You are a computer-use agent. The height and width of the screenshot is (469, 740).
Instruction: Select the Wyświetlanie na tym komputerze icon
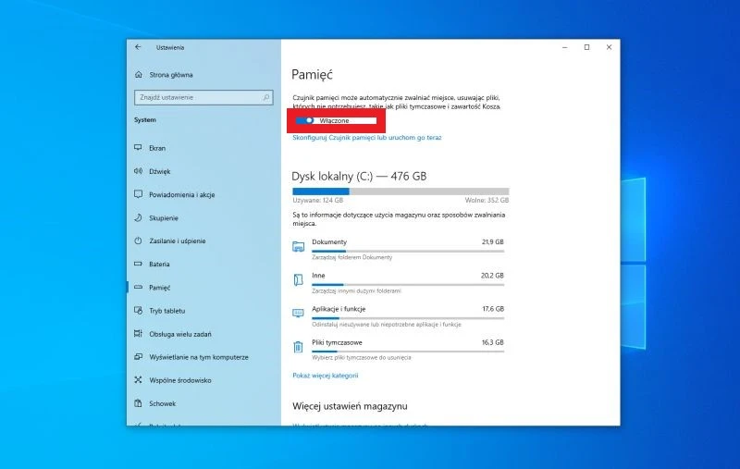click(138, 357)
